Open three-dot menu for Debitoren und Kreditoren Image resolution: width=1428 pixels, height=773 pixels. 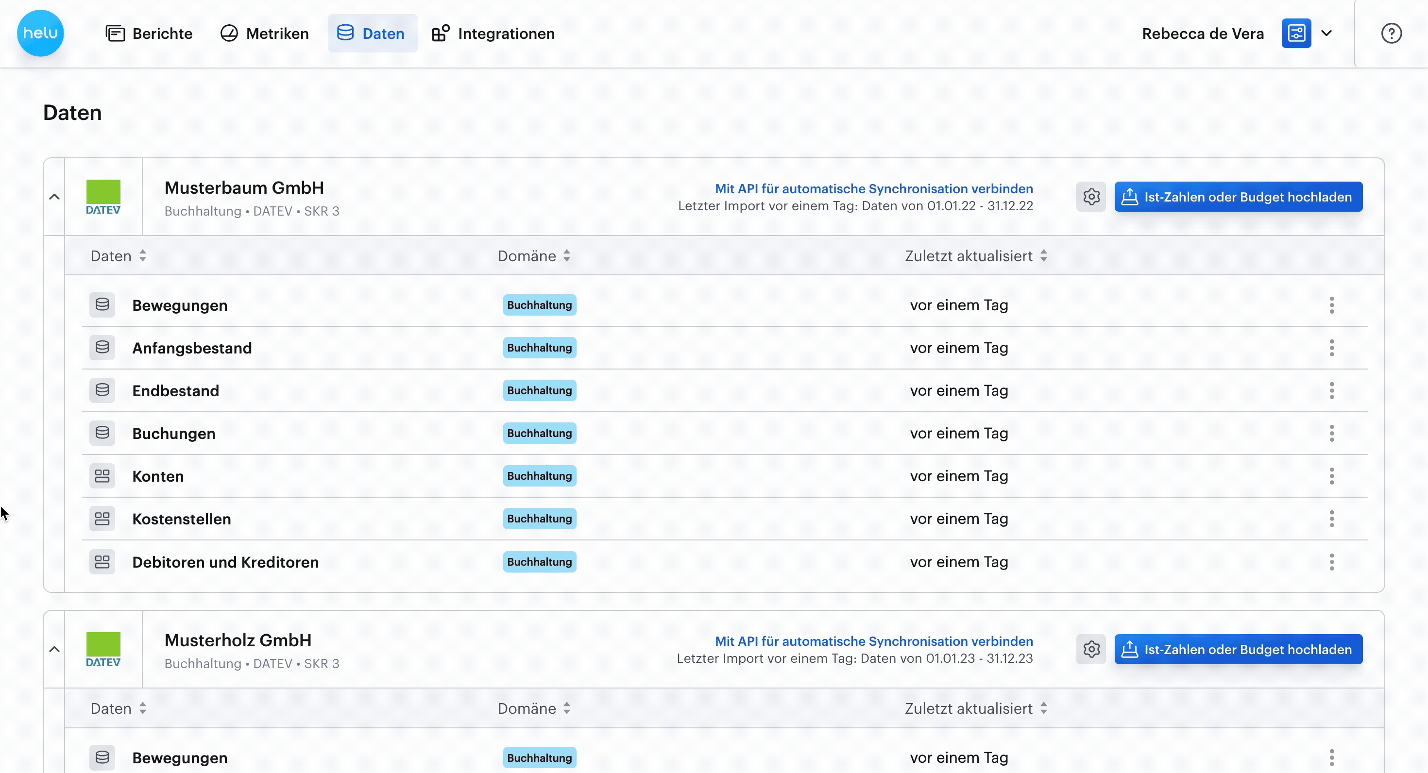point(1331,562)
